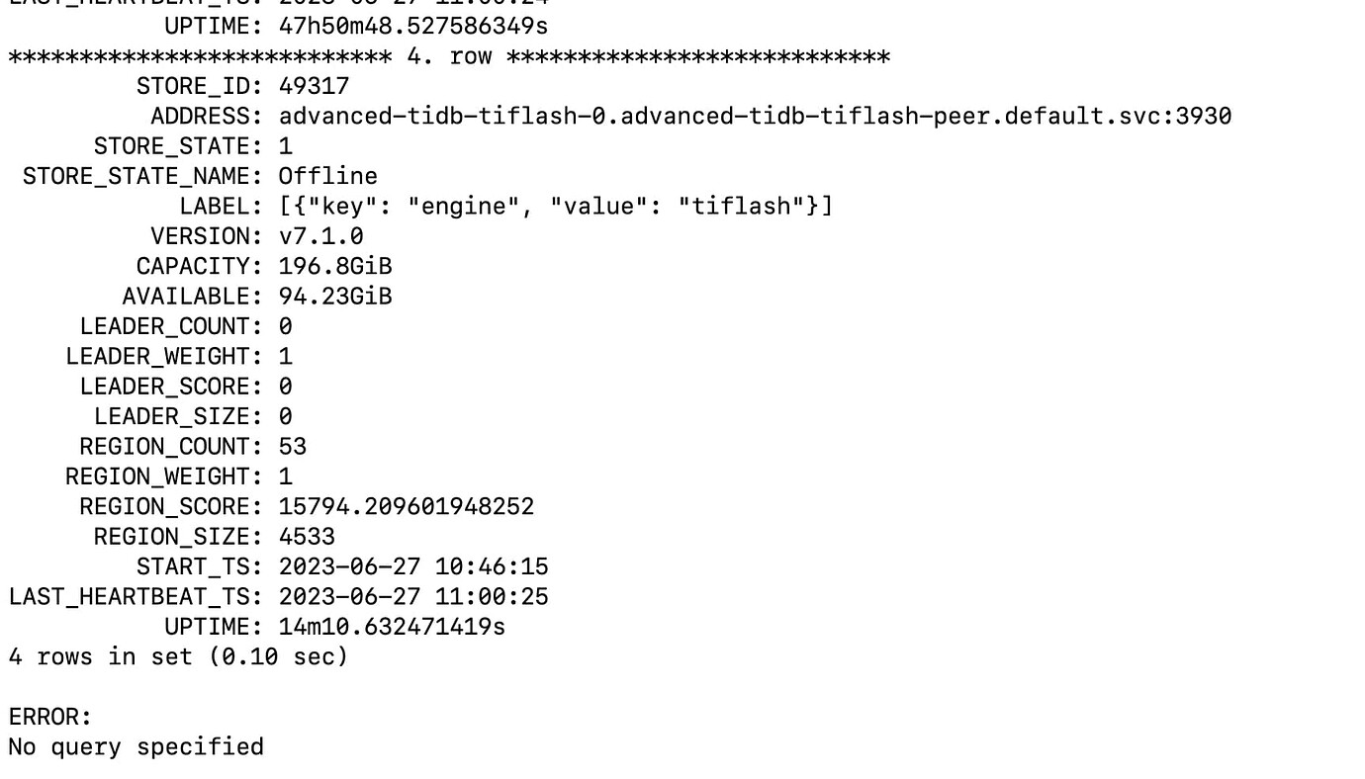Image resolution: width=1365 pixels, height=779 pixels.
Task: Click the 'No query specified' message
Action: point(136,746)
